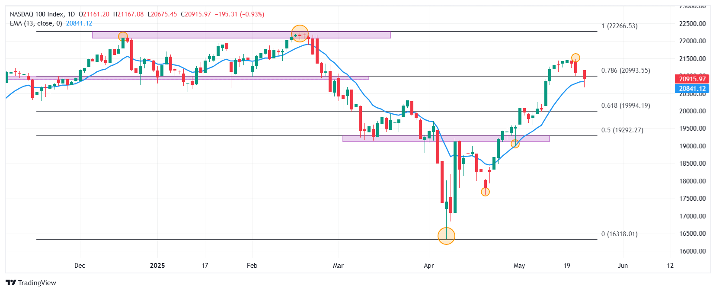The height and width of the screenshot is (292, 716).
Task: Select the NASDAQ 100 Index symbol title
Action: pyautogui.click(x=37, y=14)
